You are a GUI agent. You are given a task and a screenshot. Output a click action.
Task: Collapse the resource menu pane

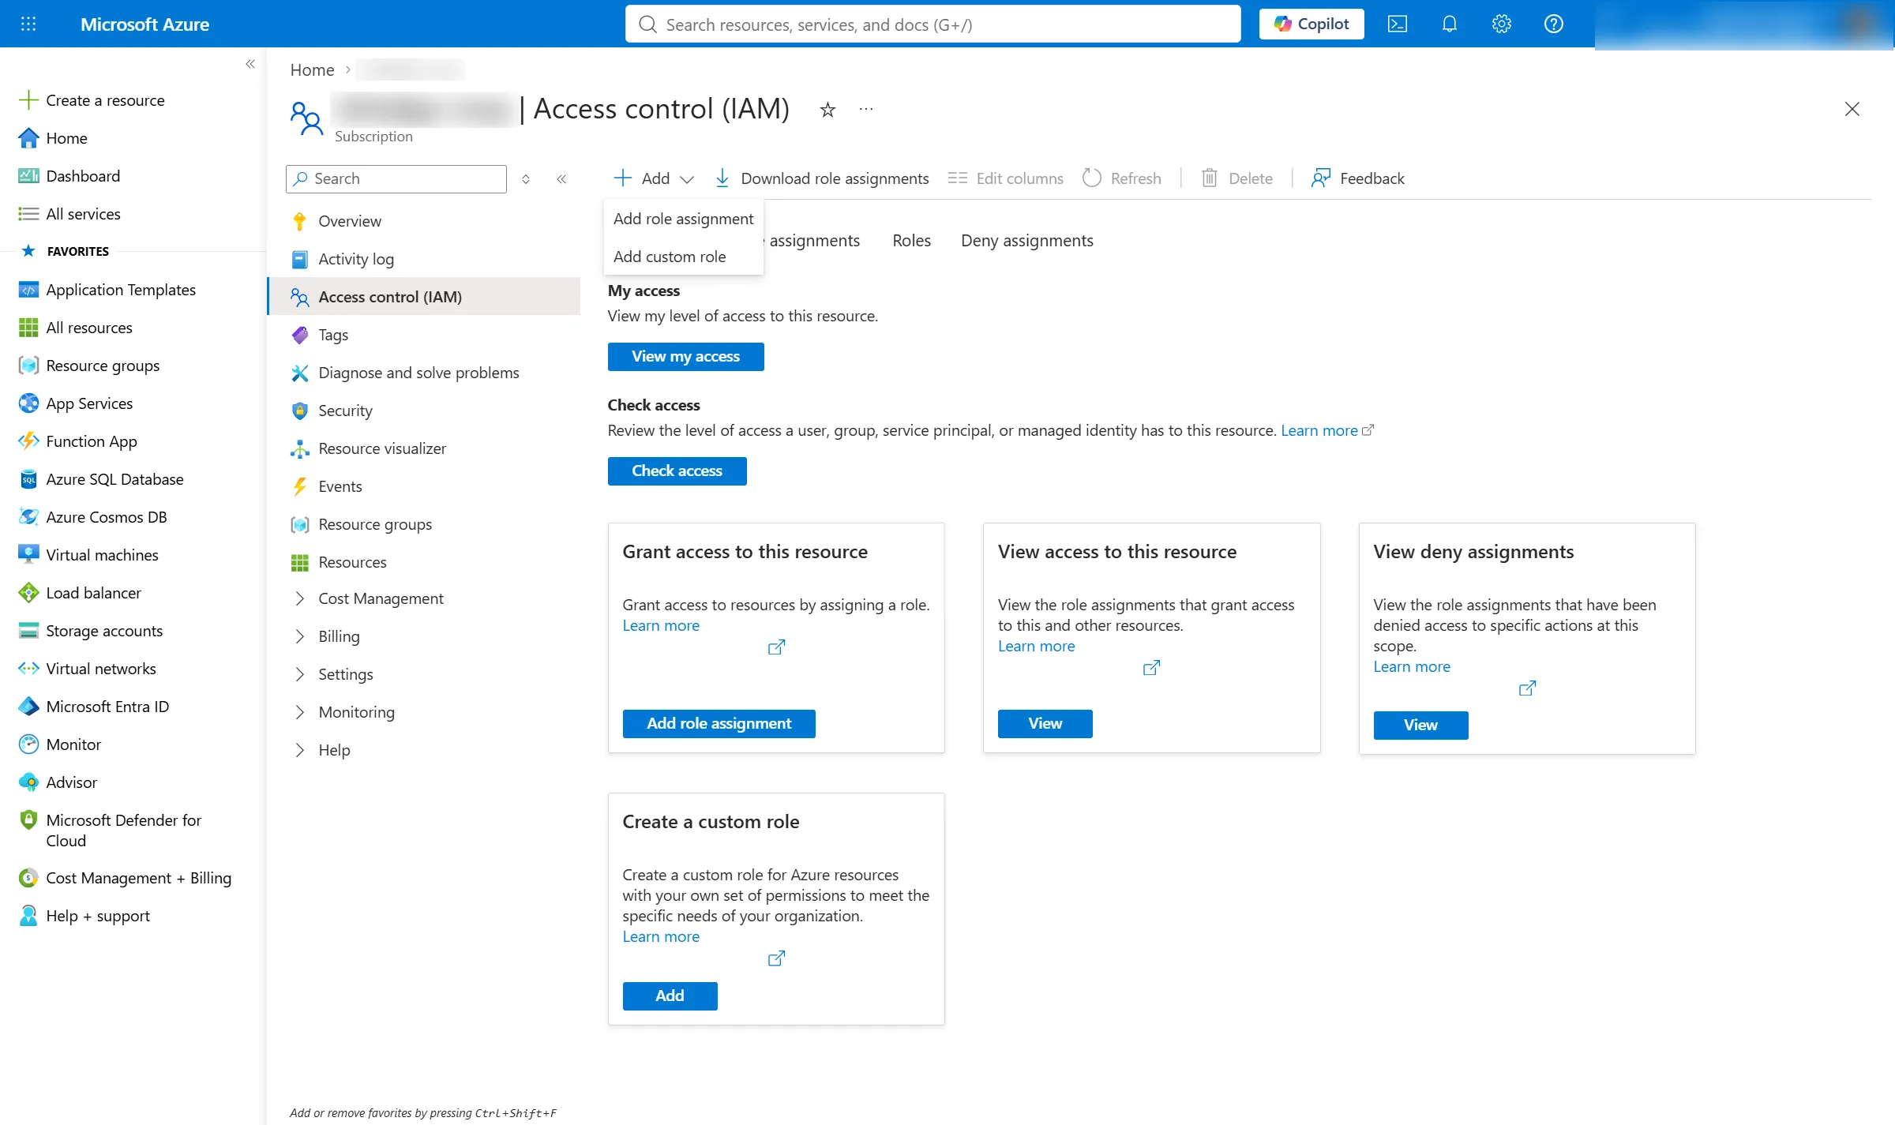[561, 179]
